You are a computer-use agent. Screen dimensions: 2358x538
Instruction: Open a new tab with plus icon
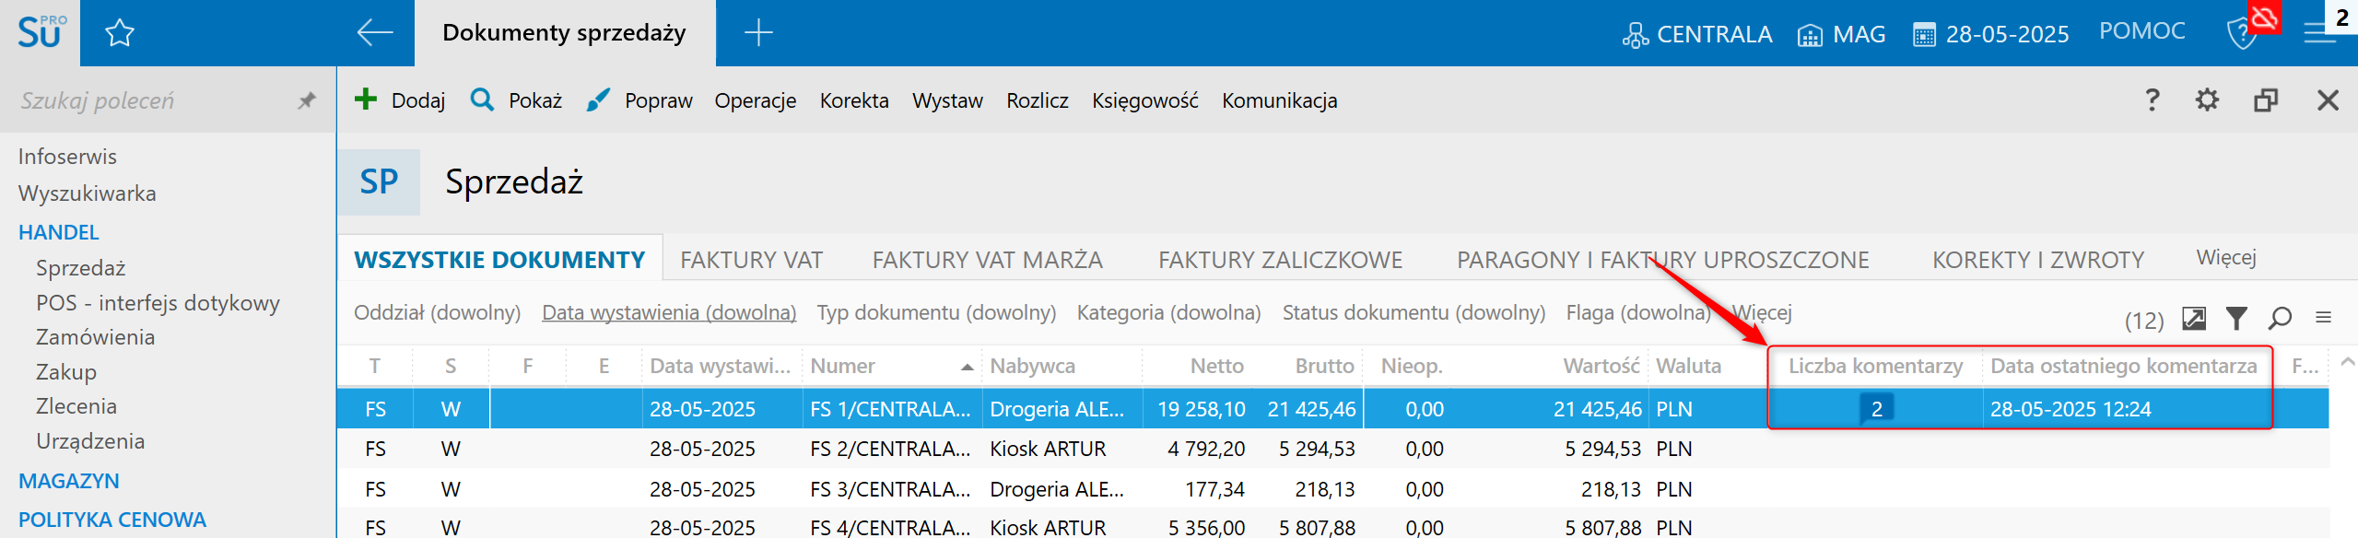[757, 33]
